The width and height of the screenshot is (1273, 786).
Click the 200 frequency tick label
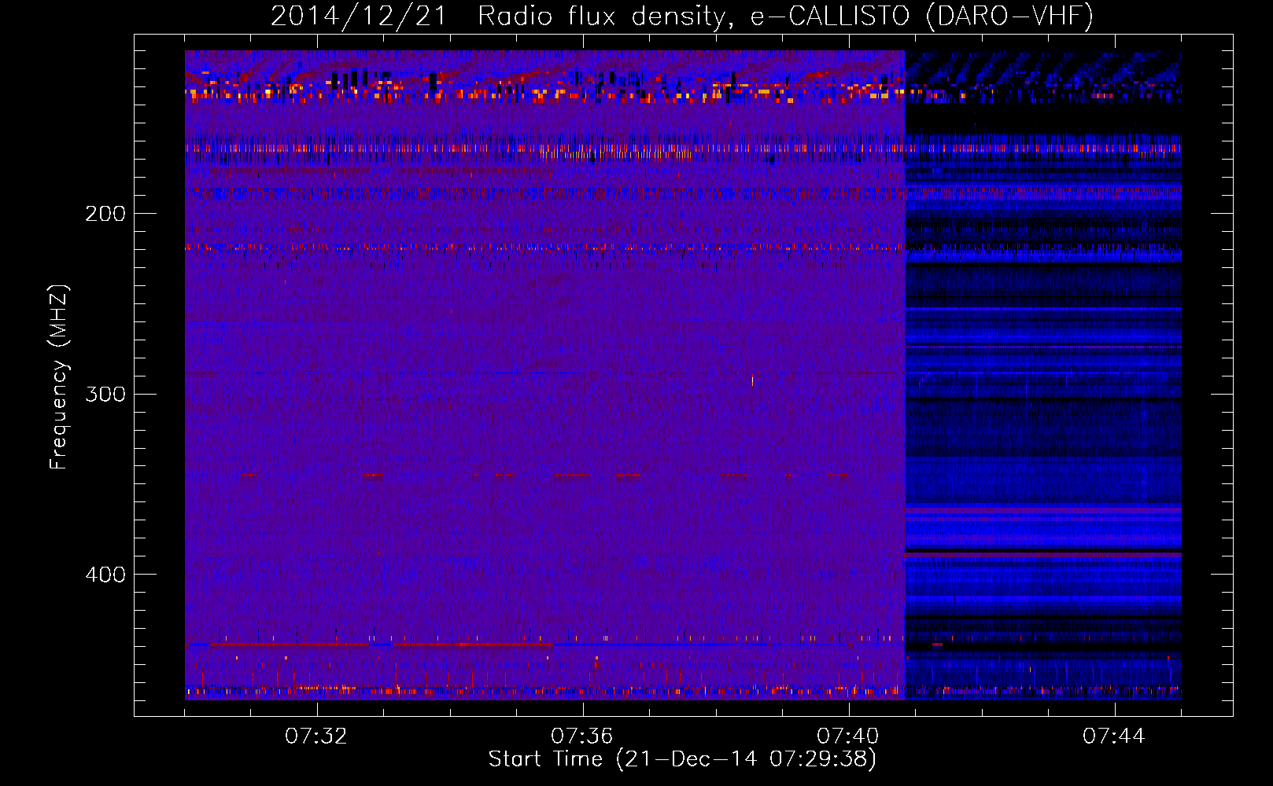click(x=105, y=214)
